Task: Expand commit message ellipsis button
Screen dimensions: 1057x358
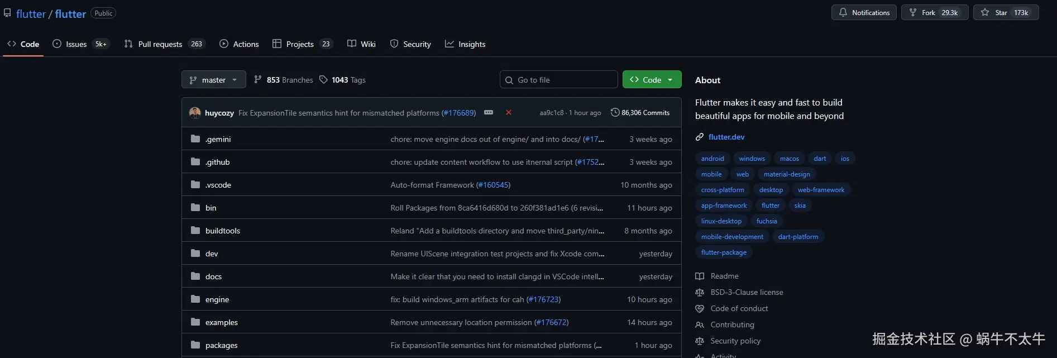Action: (x=489, y=113)
